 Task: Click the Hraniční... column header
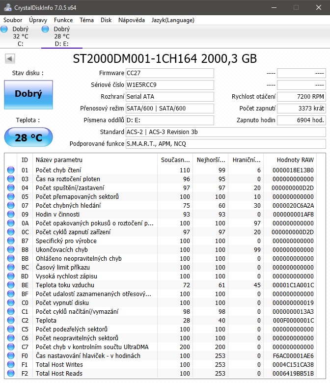[246, 160]
